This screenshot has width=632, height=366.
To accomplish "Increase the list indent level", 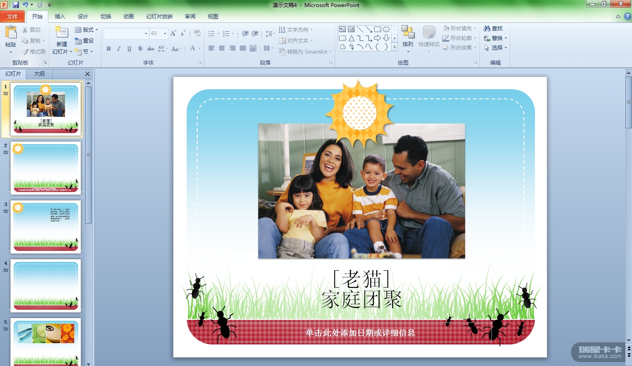I will click(x=255, y=34).
